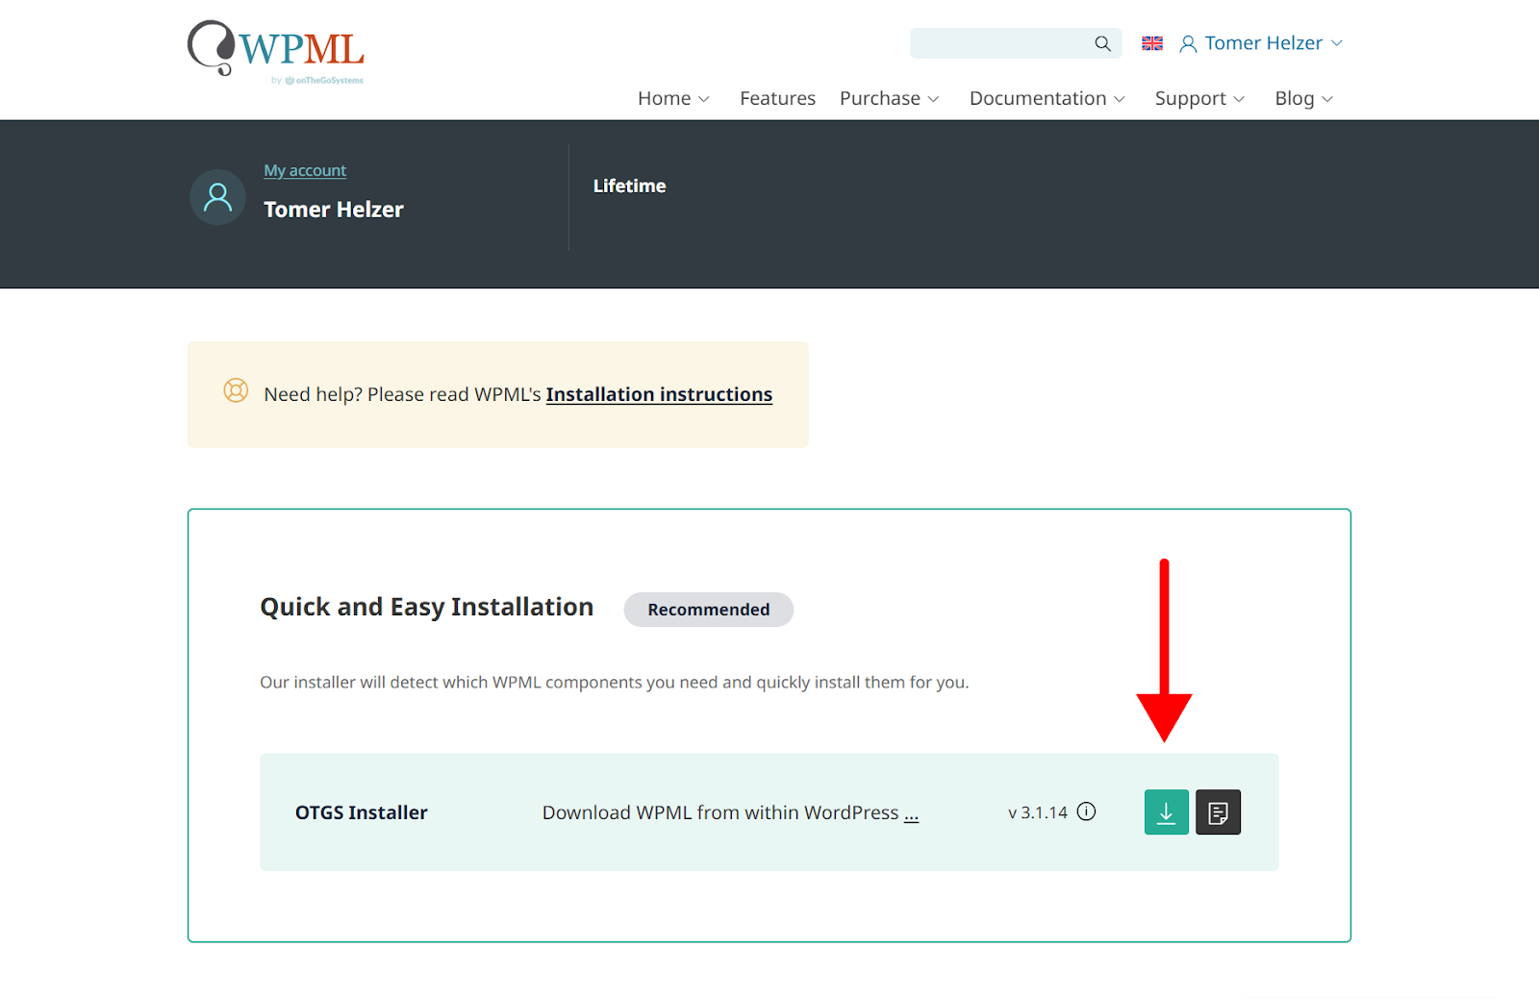This screenshot has height=999, width=1539.
Task: Click the search magnifier icon
Action: point(1102,43)
